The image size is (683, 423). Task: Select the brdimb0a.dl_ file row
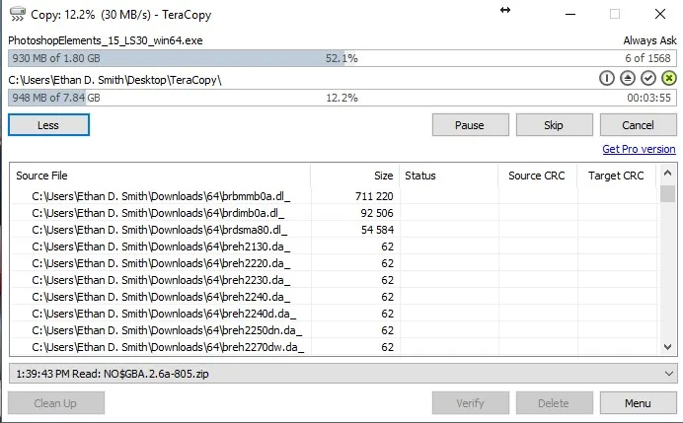(334, 213)
